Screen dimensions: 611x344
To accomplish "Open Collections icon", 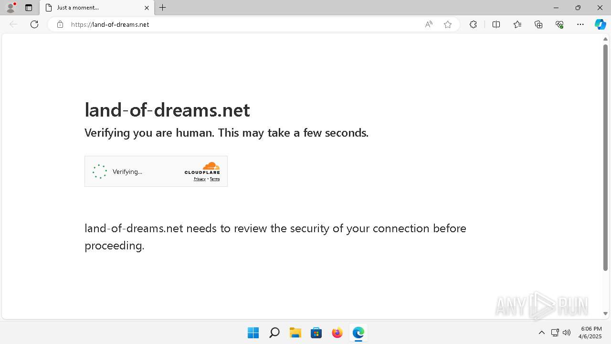I will [x=538, y=24].
